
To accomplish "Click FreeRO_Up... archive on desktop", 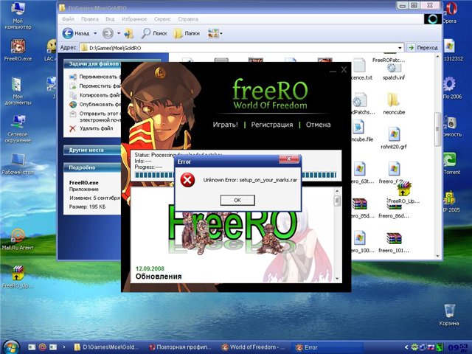I will 18,277.
